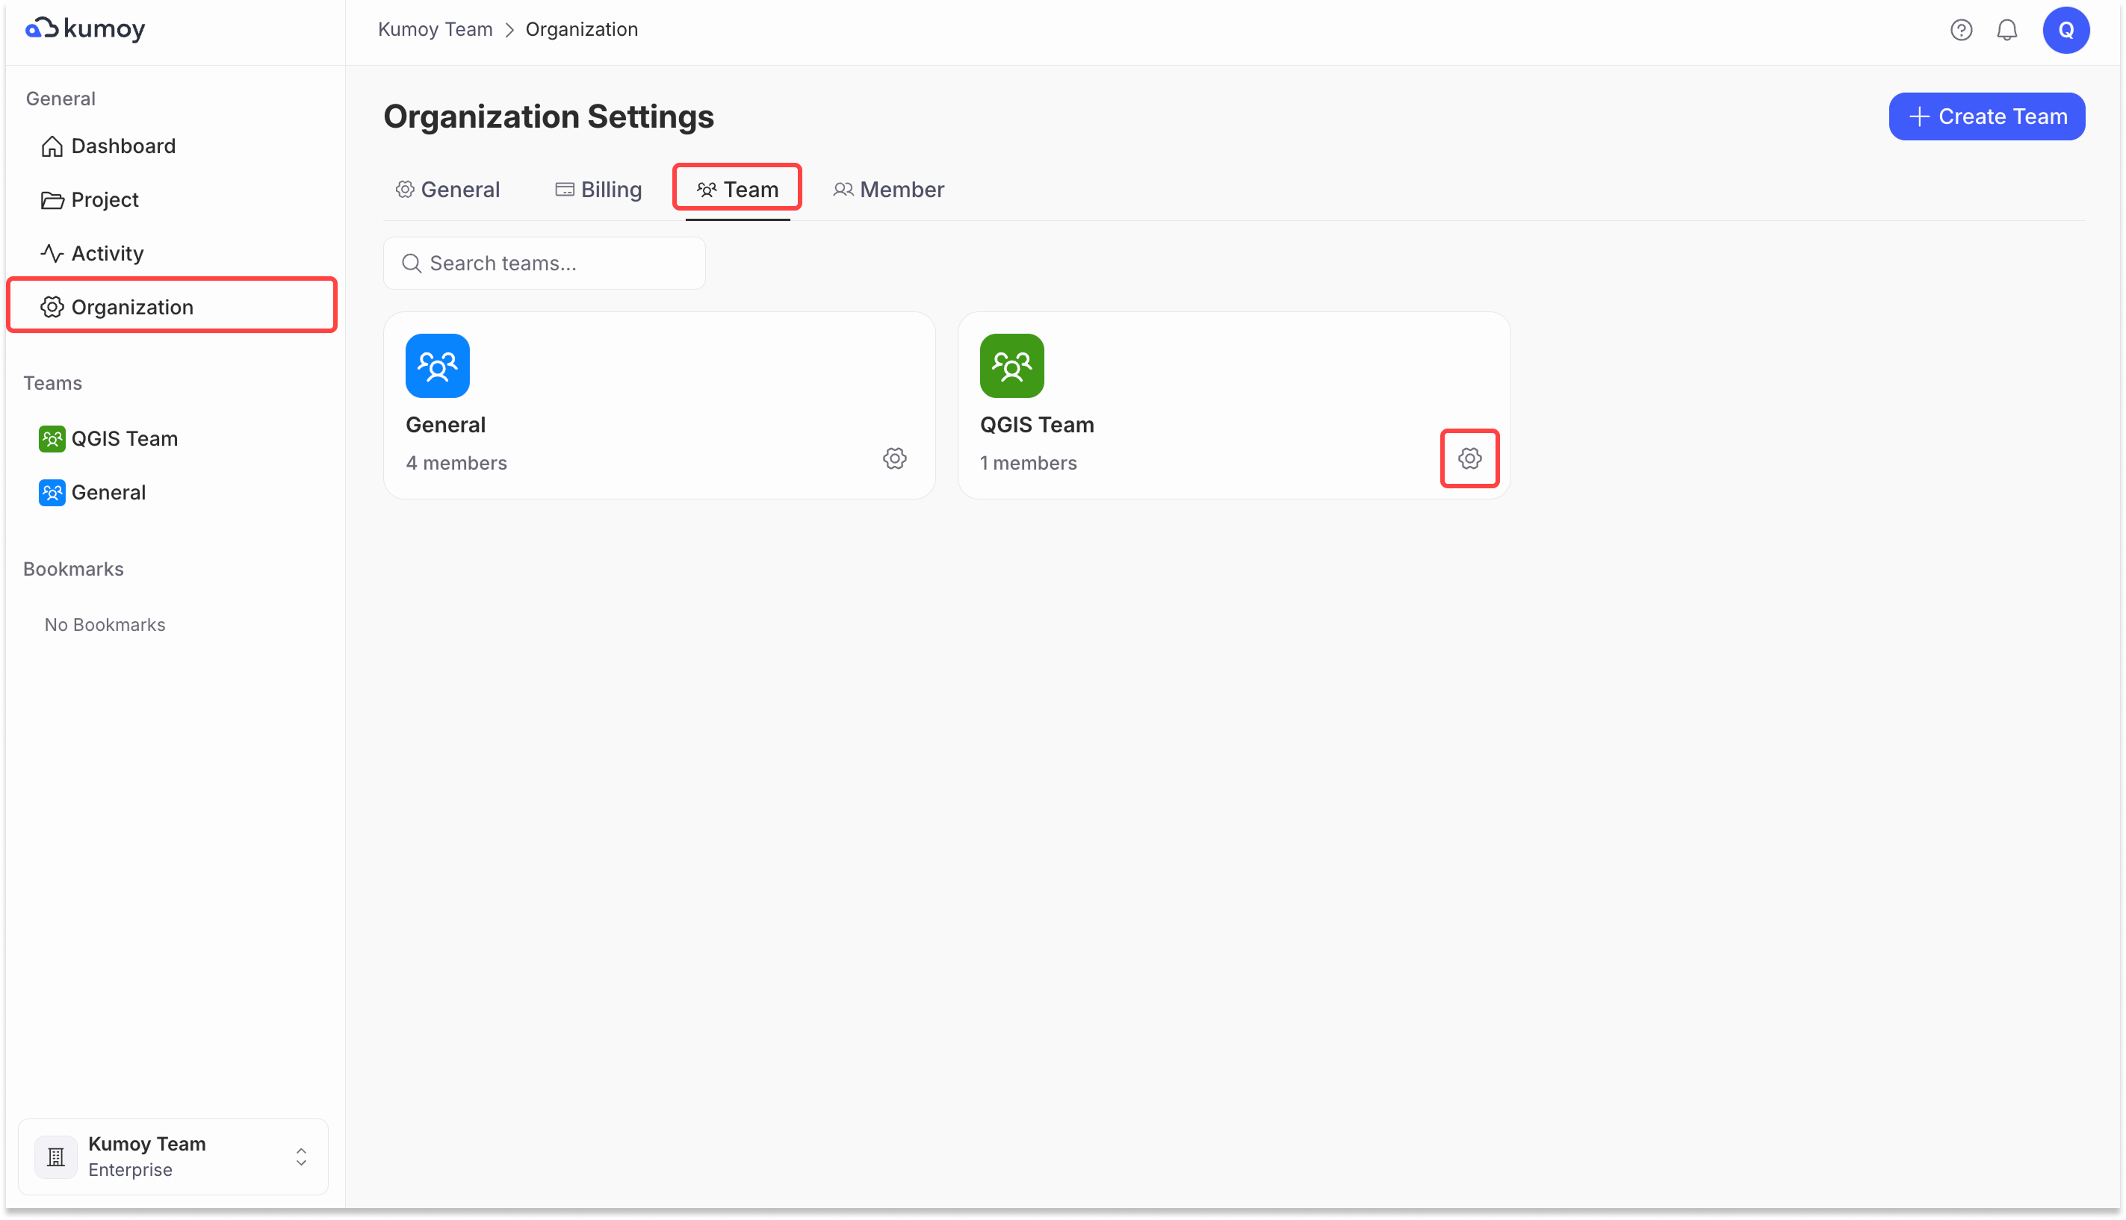Select QGIS Team under Teams in sidebar
Screen dimensions: 2126x1220
pyautogui.click(x=123, y=438)
